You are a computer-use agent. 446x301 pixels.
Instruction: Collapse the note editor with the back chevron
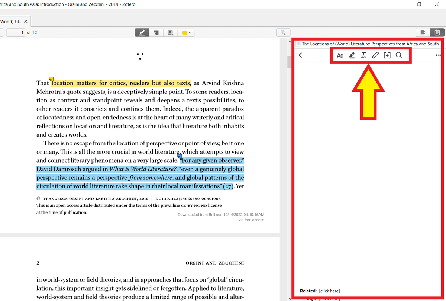coord(300,55)
